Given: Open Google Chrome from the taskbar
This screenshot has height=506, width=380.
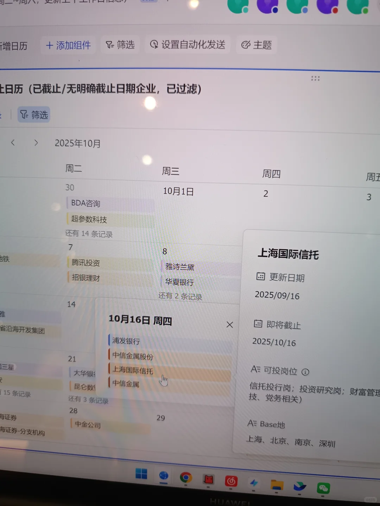Looking at the screenshot, I should pos(186,478).
